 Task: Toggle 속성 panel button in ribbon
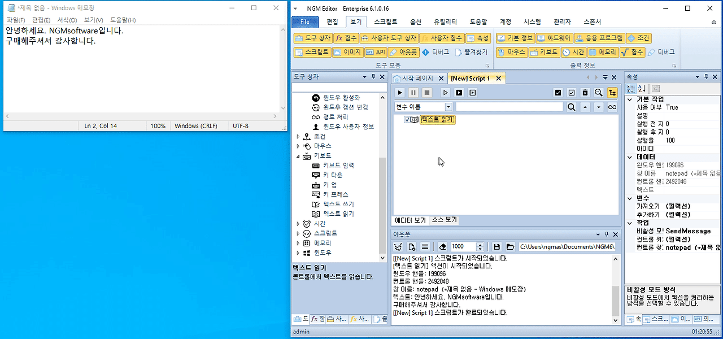tap(478, 38)
